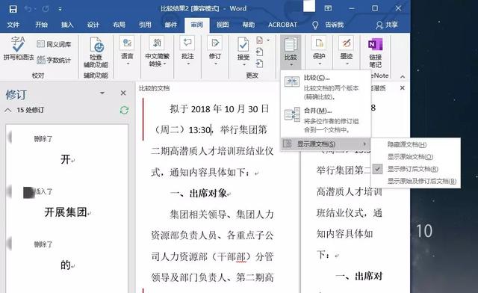The height and width of the screenshot is (293, 478).
Task: Open the 语言 language menu
Action: coord(127,51)
